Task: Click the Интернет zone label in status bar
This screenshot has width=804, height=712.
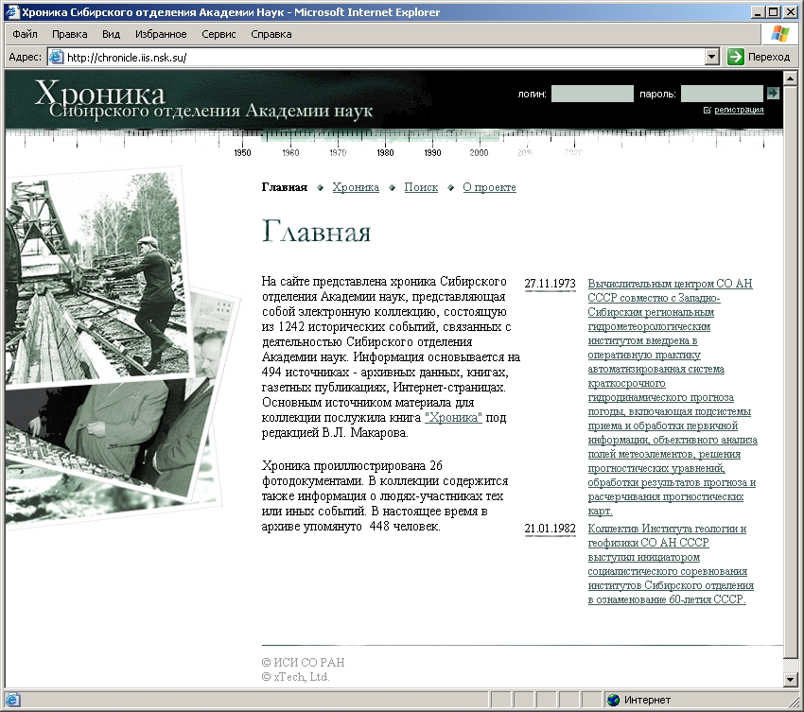Action: pyautogui.click(x=647, y=700)
